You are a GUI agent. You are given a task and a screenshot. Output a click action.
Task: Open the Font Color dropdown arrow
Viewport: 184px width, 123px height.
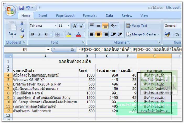[83, 34]
